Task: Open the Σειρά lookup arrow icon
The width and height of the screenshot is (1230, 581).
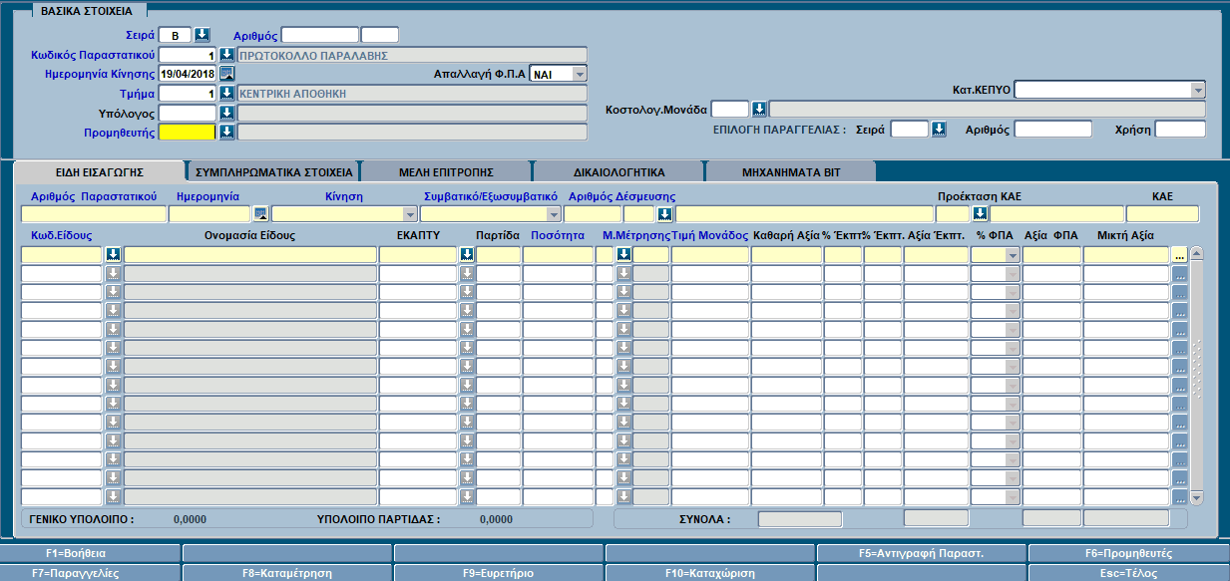Action: [x=203, y=35]
